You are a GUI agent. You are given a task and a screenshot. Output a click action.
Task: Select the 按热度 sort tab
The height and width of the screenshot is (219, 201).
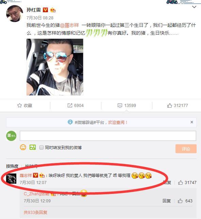[12, 166]
